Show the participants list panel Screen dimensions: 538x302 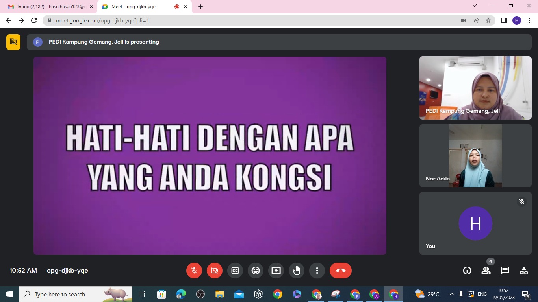point(486,271)
